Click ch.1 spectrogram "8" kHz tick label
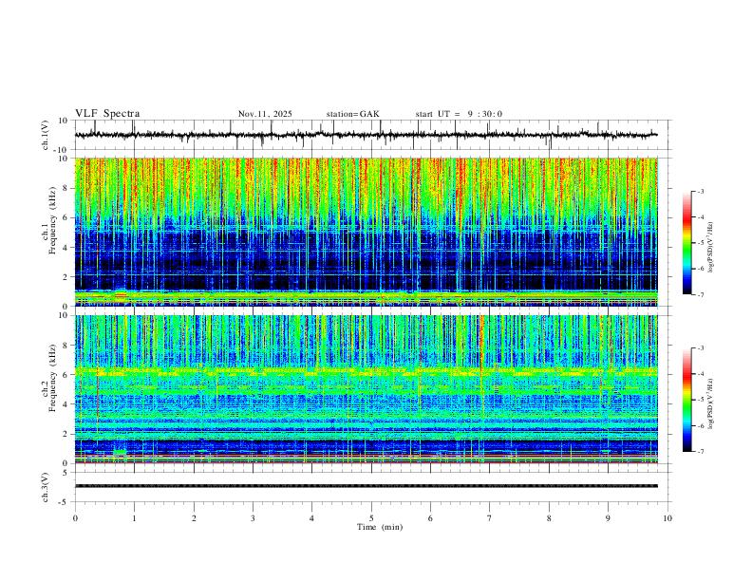This screenshot has height=581, width=752. (66, 188)
